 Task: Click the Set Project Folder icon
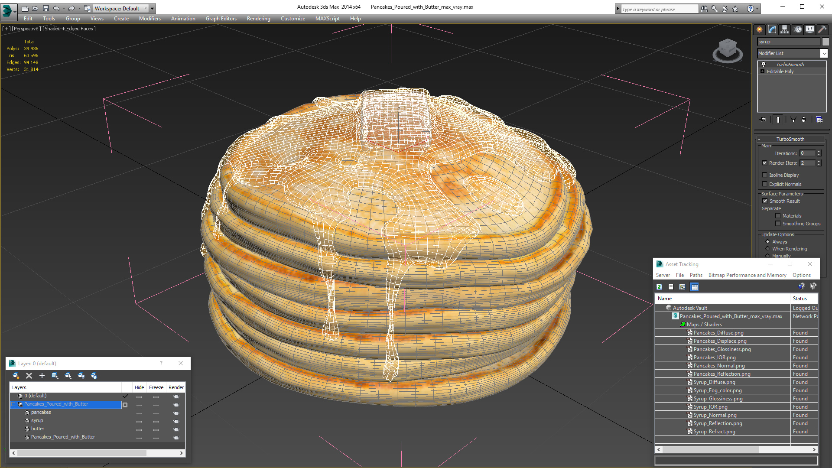pos(87,8)
